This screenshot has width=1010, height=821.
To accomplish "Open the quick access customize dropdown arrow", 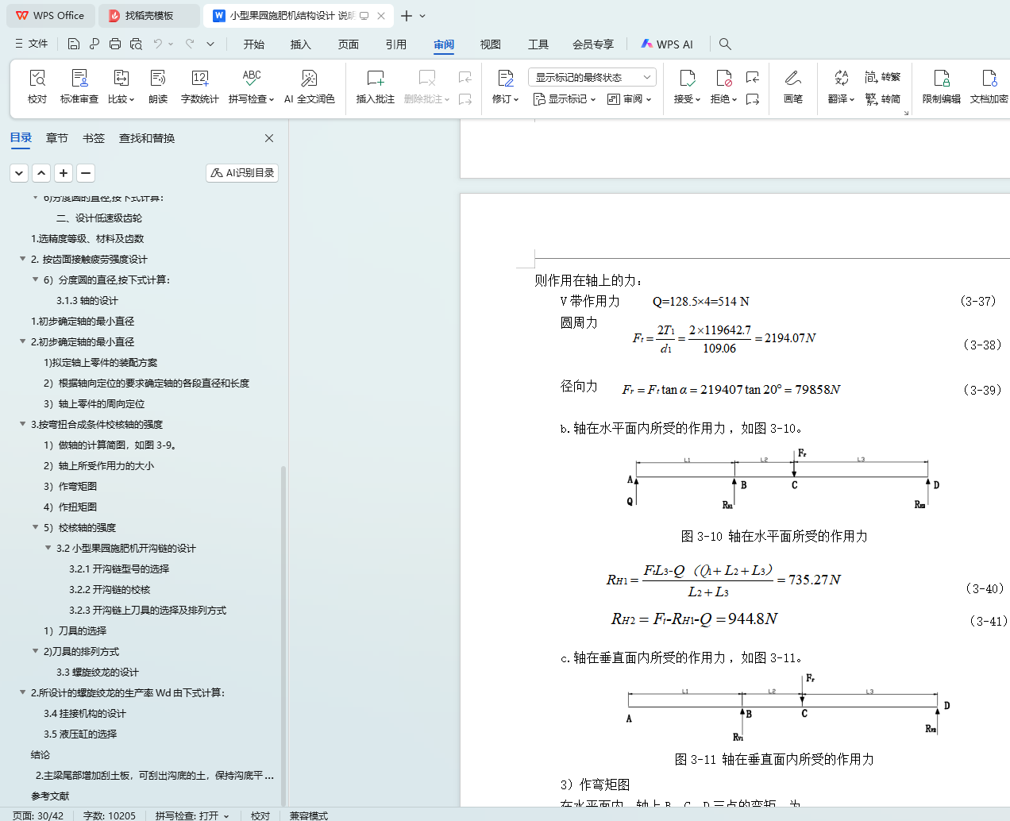I will click(x=210, y=44).
